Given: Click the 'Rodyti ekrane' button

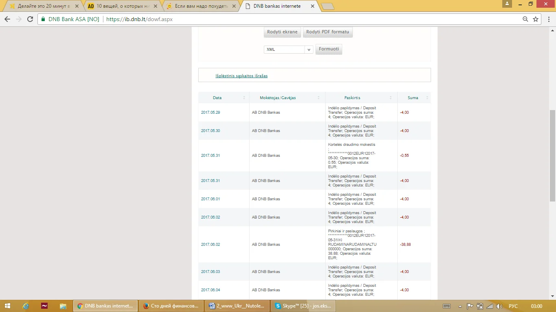Looking at the screenshot, I should coord(282,32).
